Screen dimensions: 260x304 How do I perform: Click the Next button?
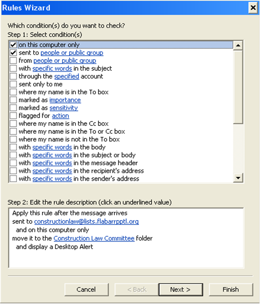(181, 290)
